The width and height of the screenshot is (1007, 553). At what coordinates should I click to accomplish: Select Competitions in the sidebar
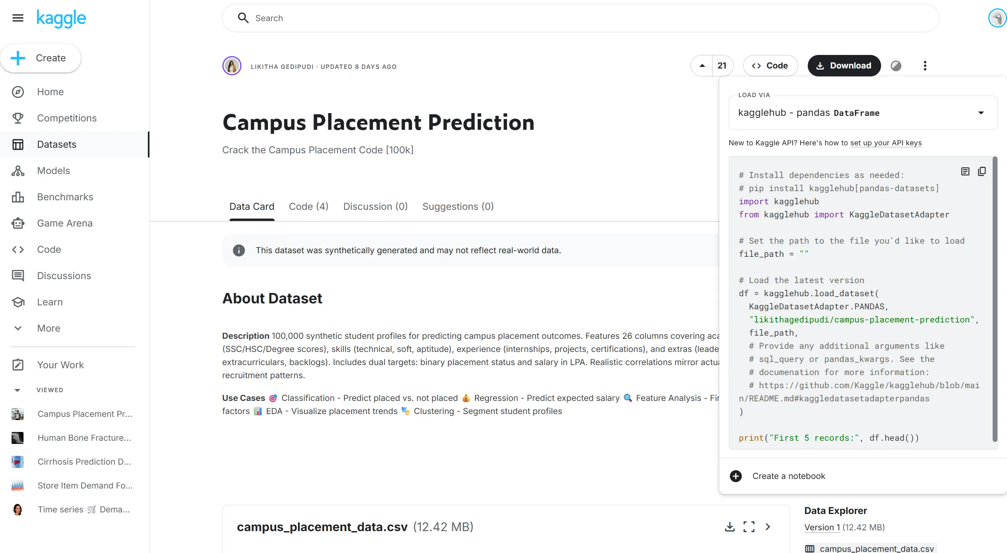[x=67, y=118]
